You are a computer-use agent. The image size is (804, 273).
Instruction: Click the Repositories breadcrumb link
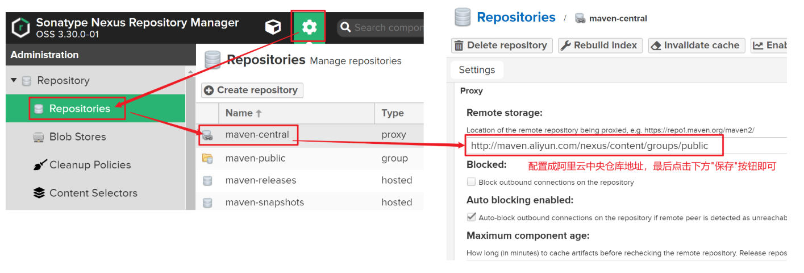516,18
